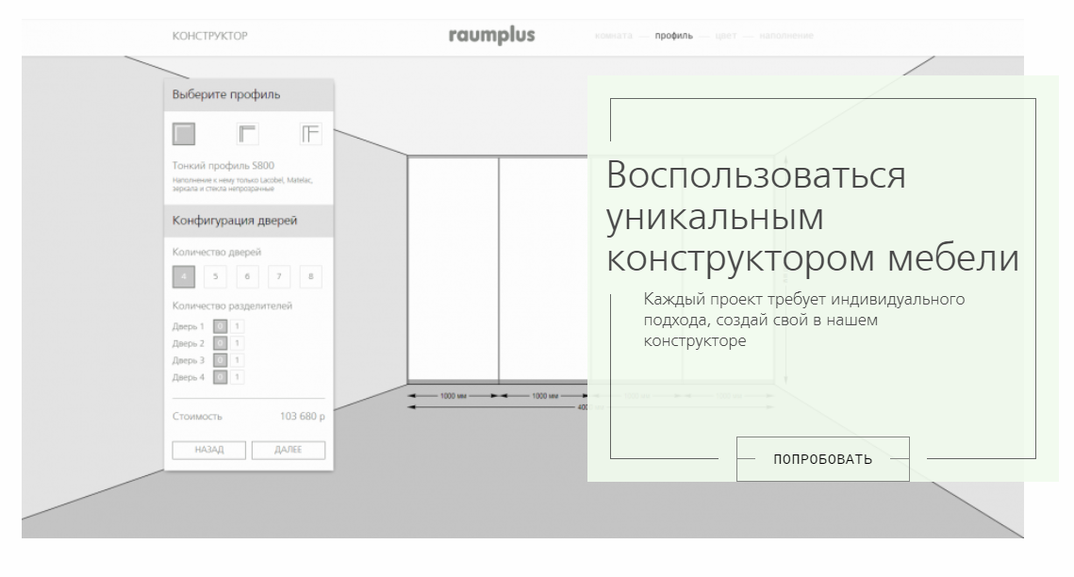Pick the third profile icon in the panel
1074x577 pixels.
point(310,134)
